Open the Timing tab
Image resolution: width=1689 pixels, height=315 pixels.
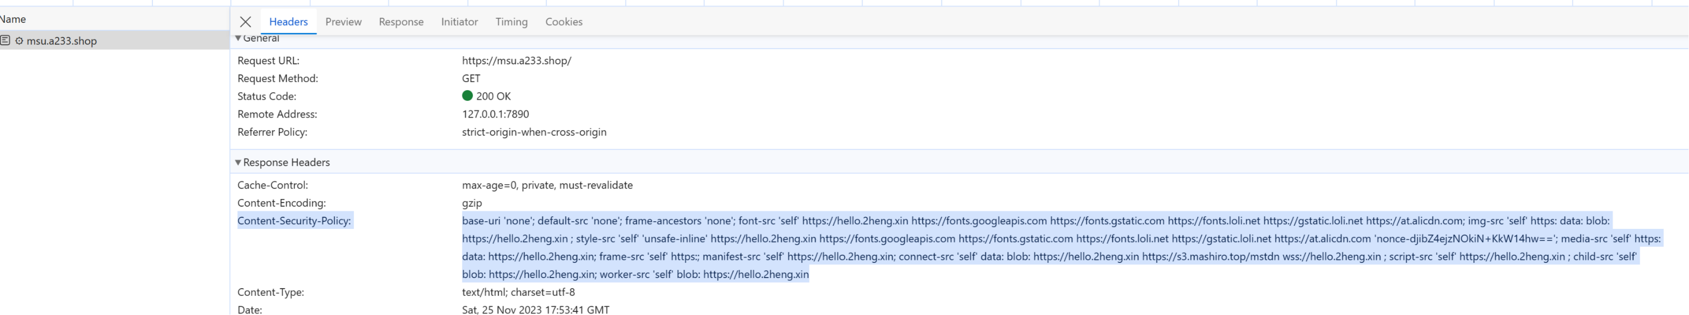click(511, 22)
